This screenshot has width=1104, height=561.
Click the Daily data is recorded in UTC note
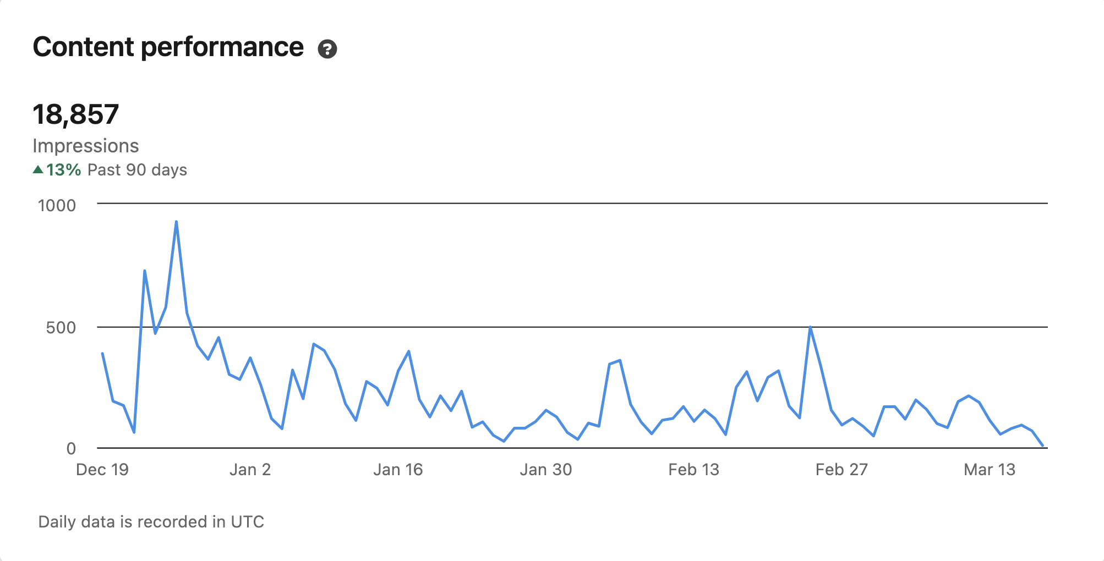click(x=151, y=521)
